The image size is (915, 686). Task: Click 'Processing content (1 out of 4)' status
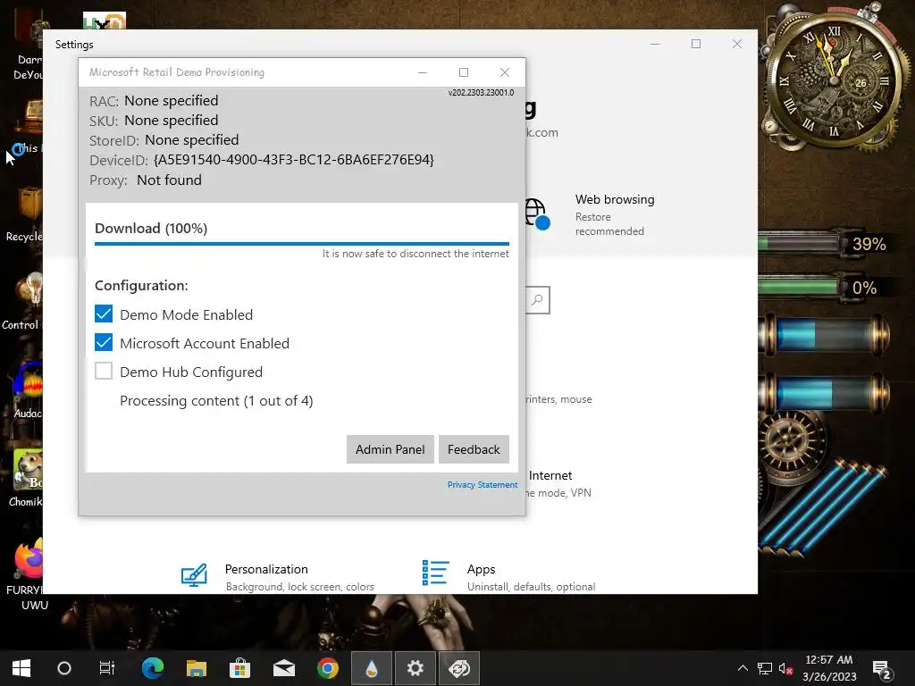(x=216, y=401)
